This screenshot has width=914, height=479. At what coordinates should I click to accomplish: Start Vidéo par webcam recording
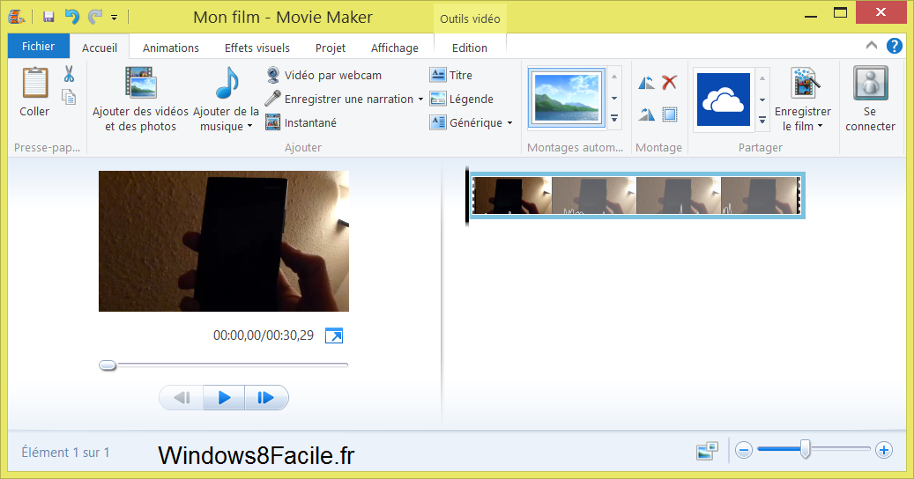tap(323, 75)
